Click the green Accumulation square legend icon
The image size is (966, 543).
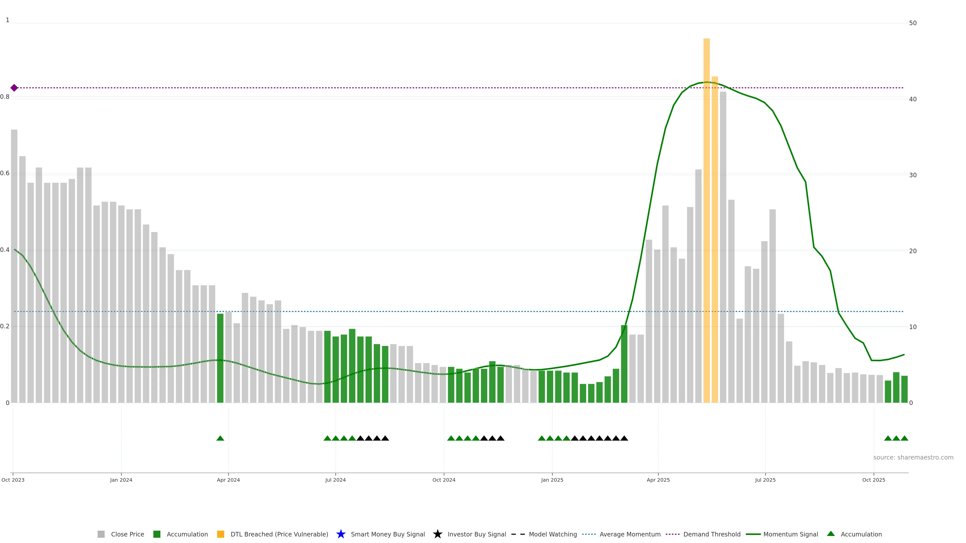pyautogui.click(x=157, y=534)
